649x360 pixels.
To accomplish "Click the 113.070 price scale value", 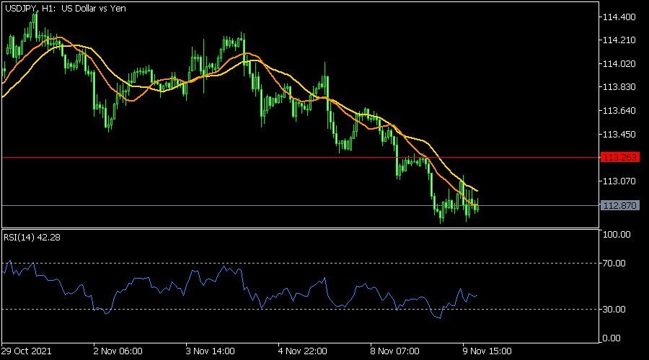I will click(x=619, y=181).
